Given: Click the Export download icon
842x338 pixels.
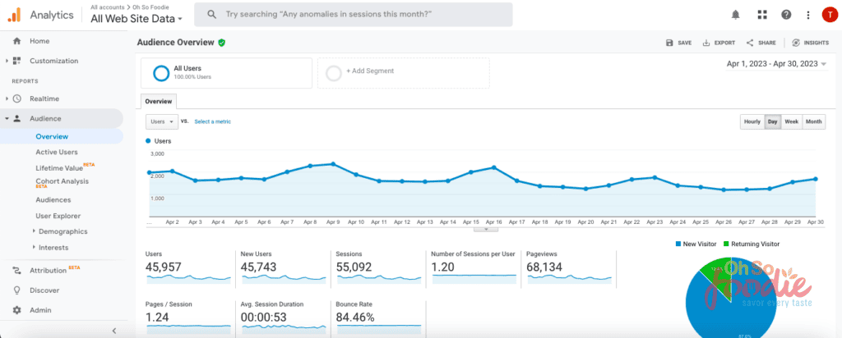Looking at the screenshot, I should coord(706,43).
